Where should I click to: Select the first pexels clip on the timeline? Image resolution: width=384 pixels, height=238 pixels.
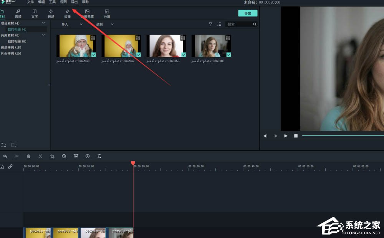click(37, 233)
